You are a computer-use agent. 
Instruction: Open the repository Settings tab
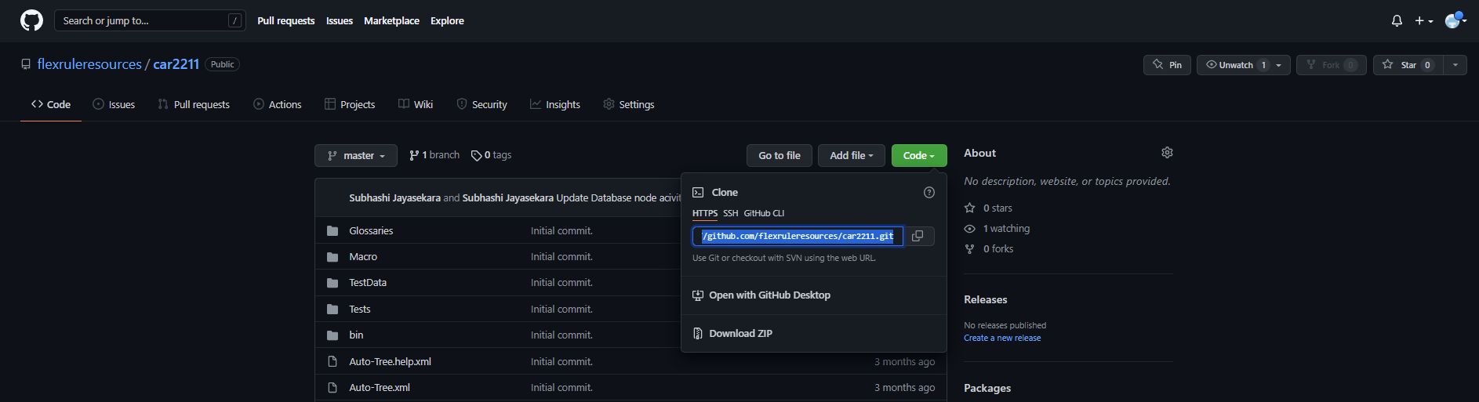coord(628,104)
